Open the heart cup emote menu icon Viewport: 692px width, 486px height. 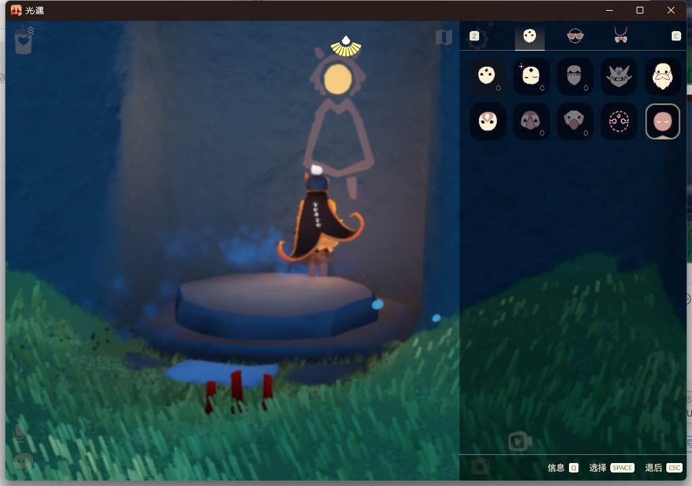24,40
